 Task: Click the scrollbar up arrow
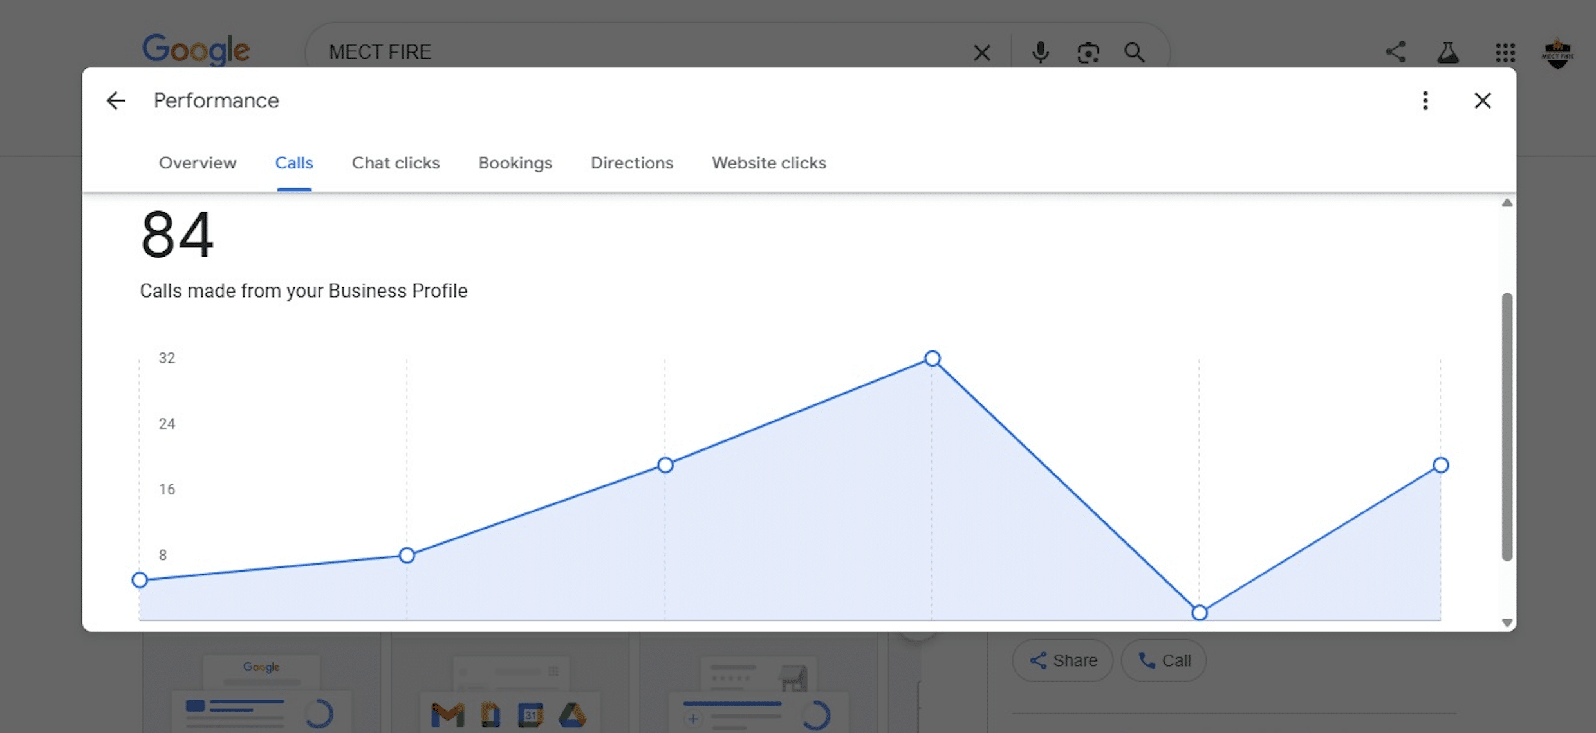pyautogui.click(x=1507, y=203)
